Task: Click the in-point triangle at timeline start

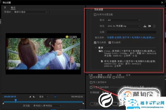Action: (3, 103)
